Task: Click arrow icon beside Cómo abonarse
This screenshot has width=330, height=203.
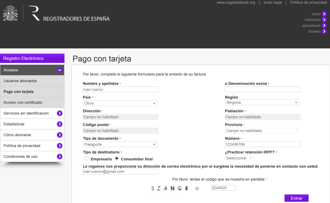Action: click(60, 135)
